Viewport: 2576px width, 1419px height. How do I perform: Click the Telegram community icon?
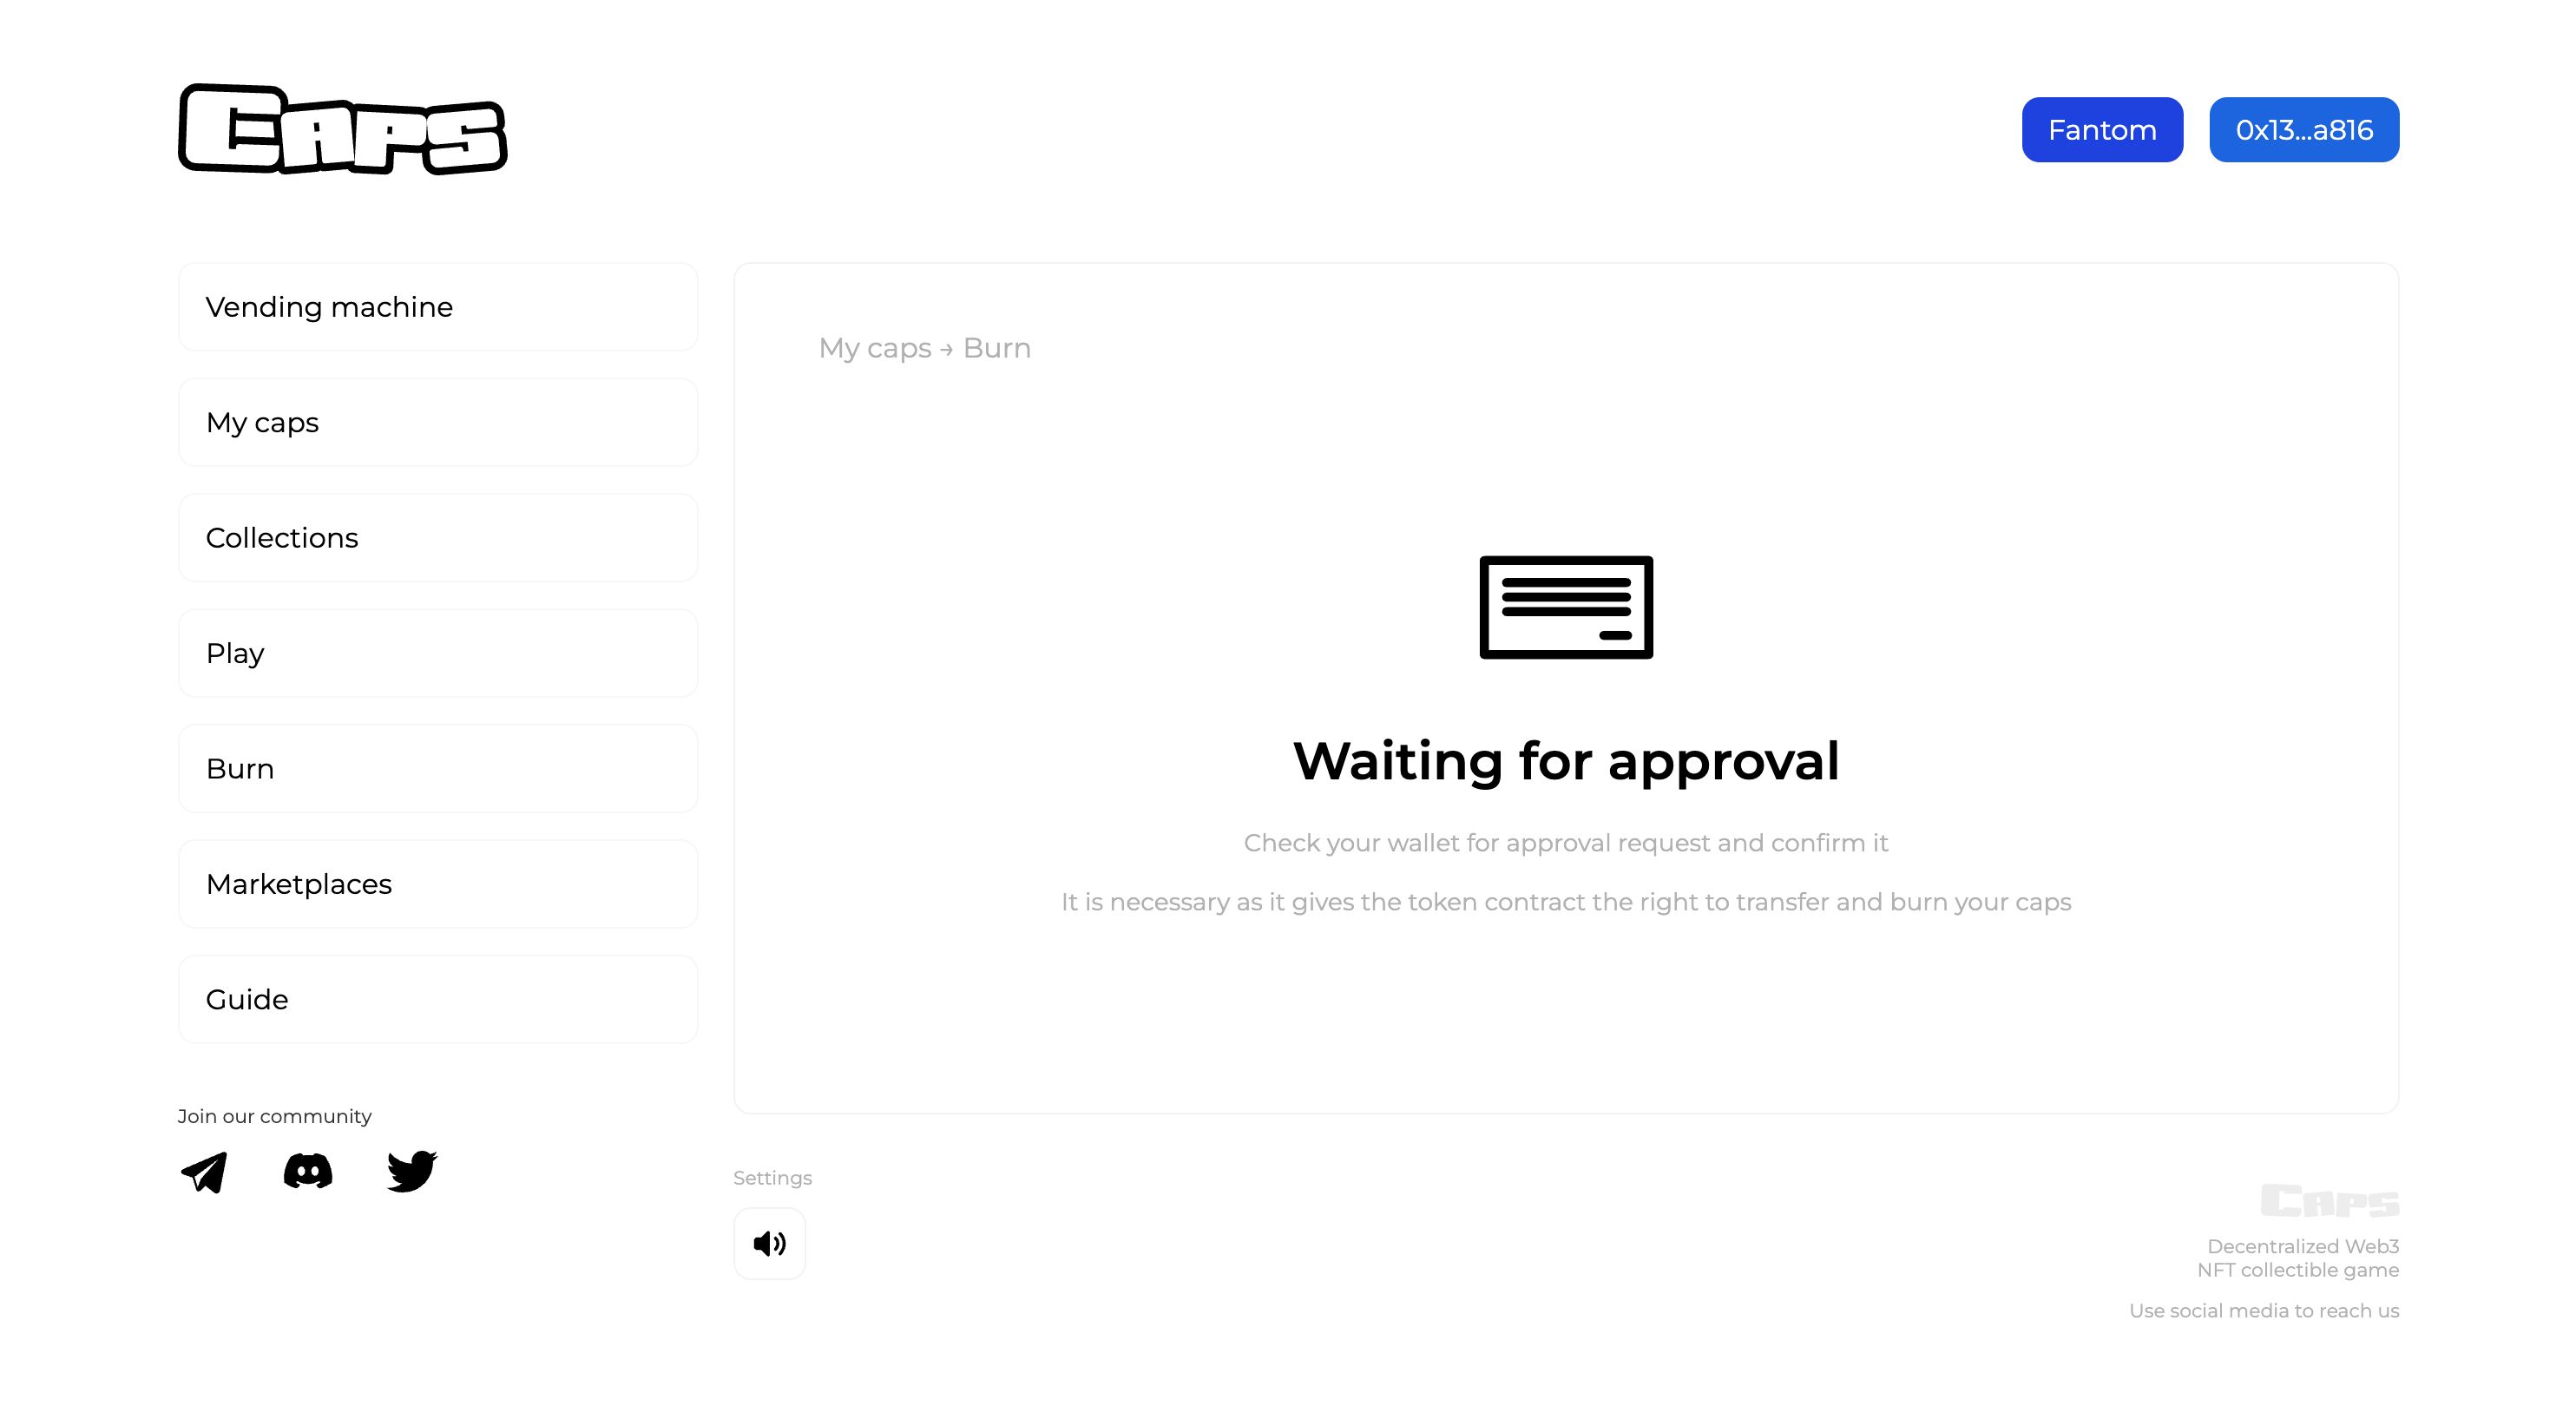point(203,1171)
